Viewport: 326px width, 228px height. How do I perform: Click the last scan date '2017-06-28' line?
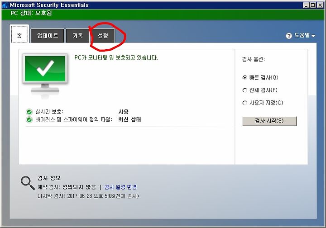pos(88,196)
